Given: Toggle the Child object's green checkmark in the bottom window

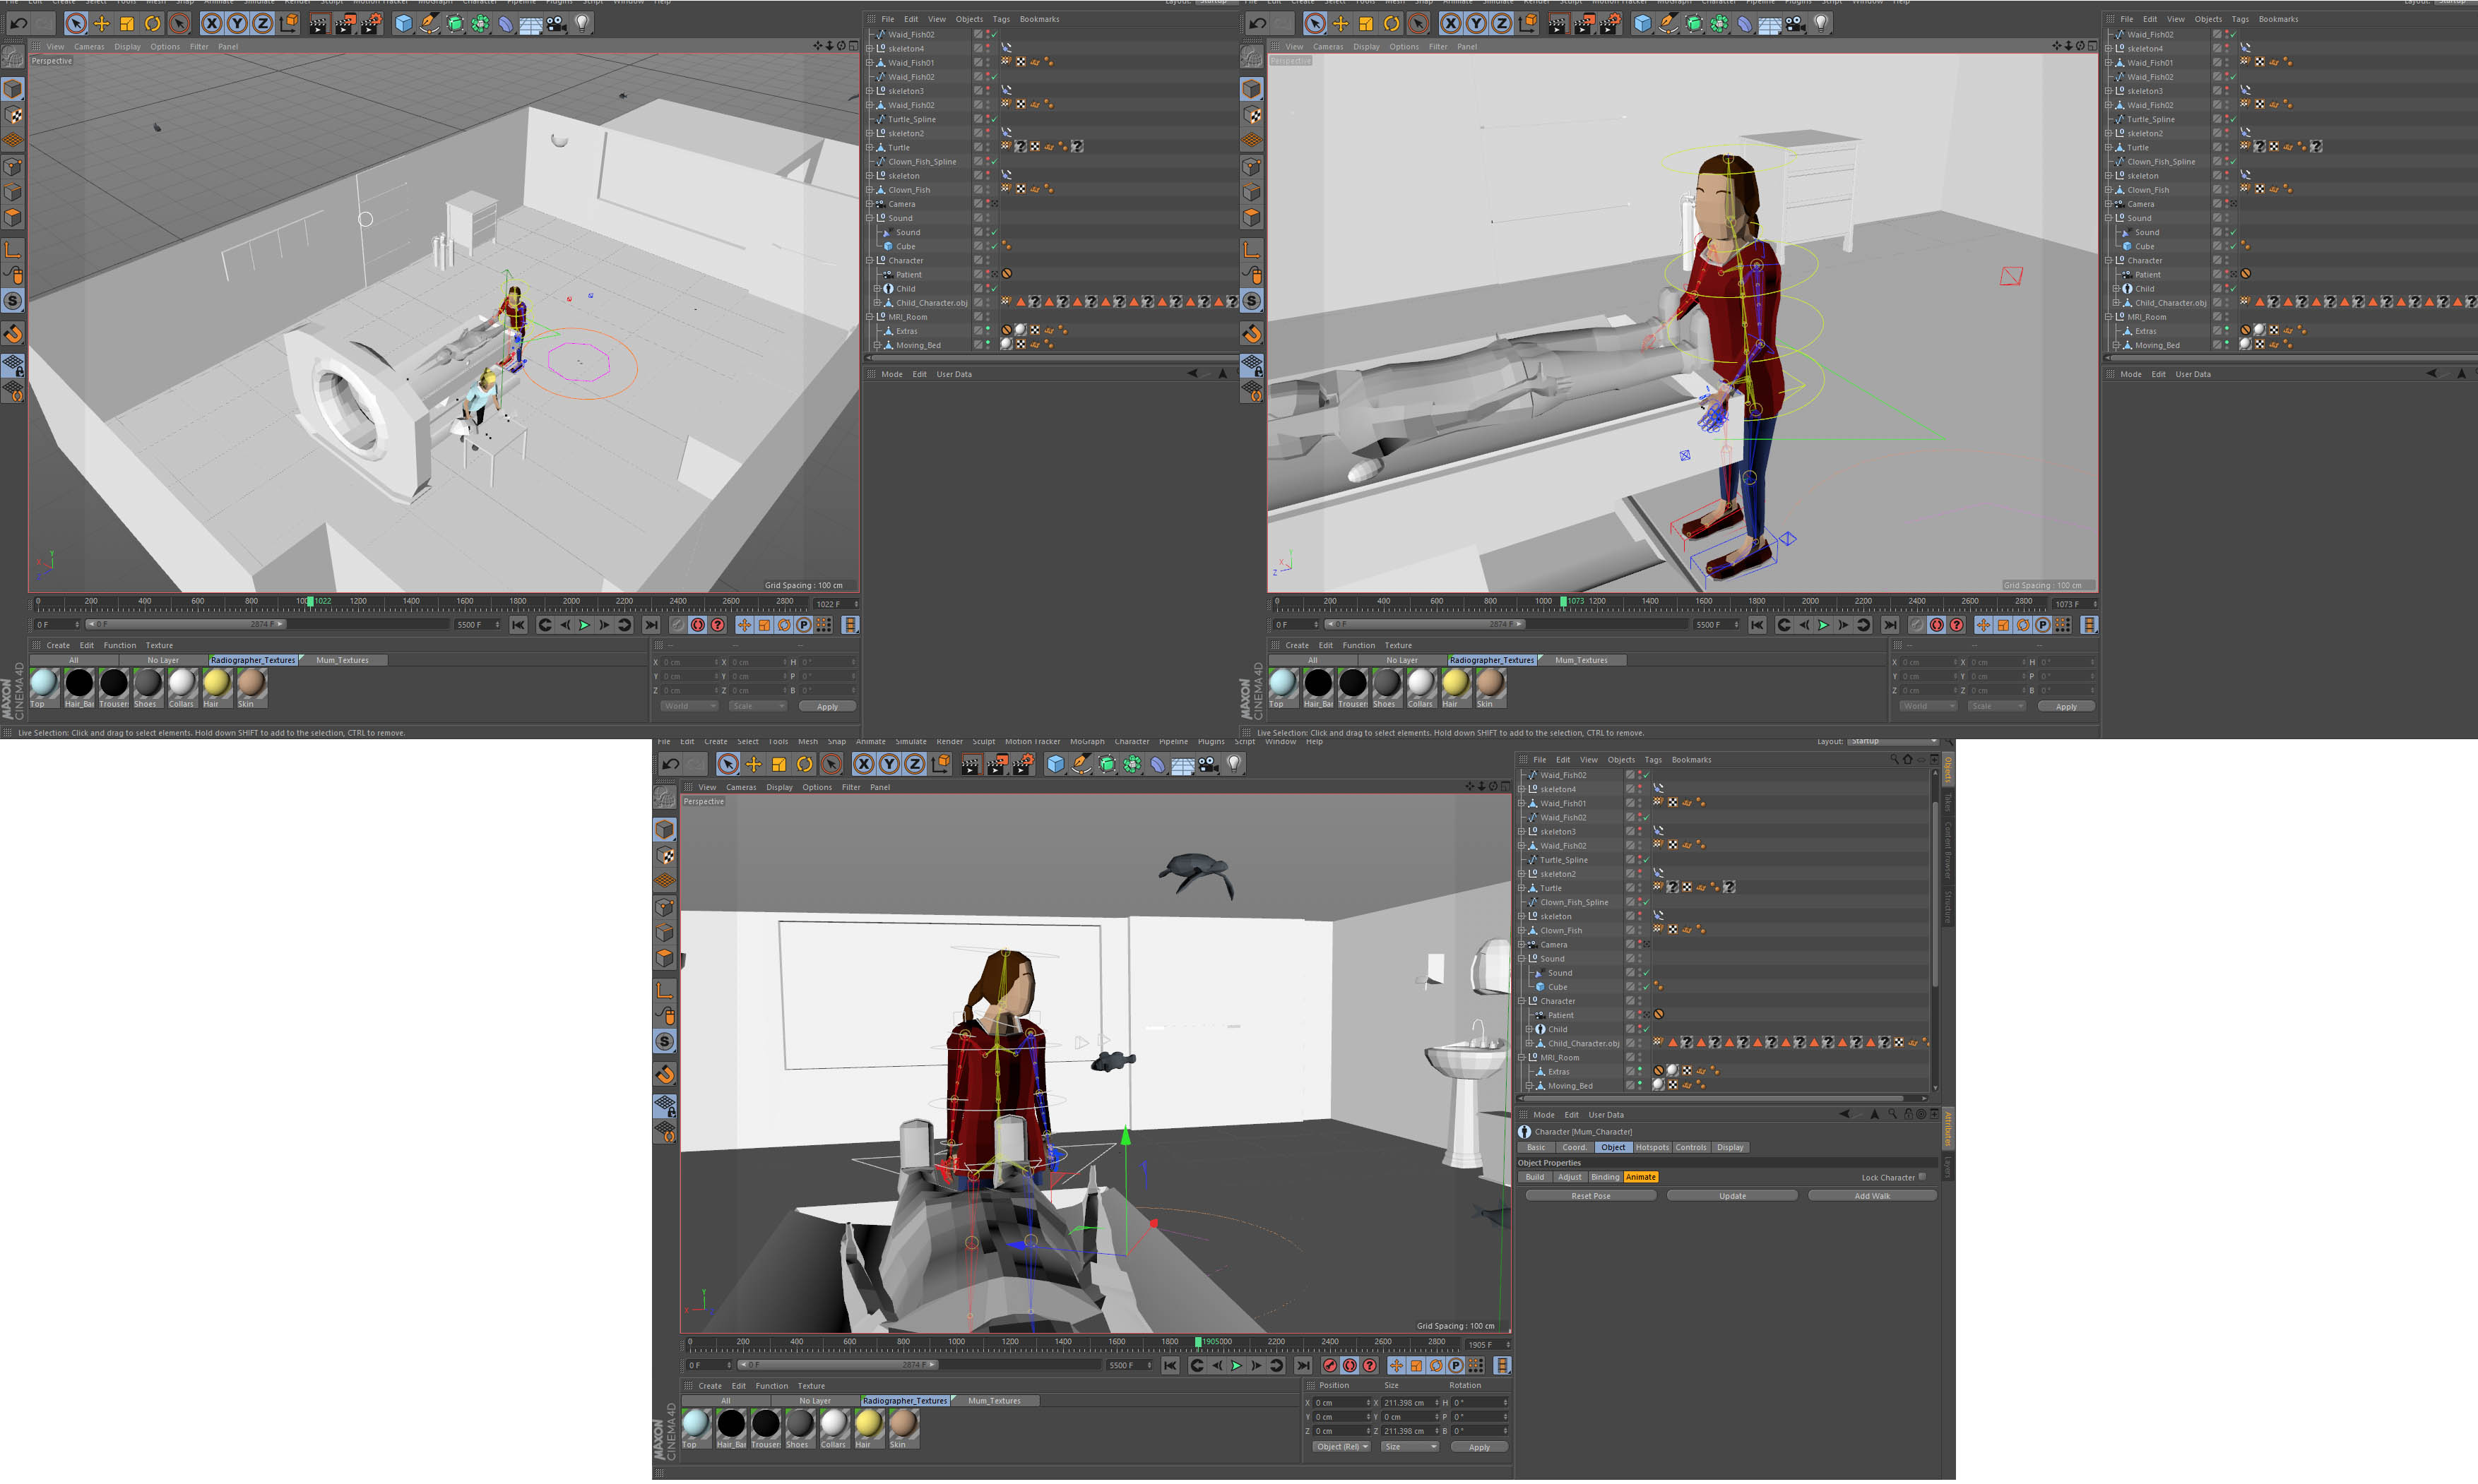Looking at the screenshot, I should pos(1646,1029).
